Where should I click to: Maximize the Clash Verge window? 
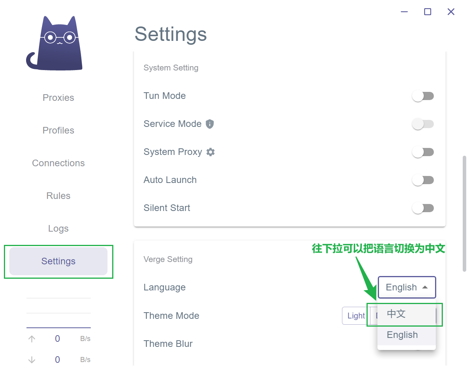[428, 12]
